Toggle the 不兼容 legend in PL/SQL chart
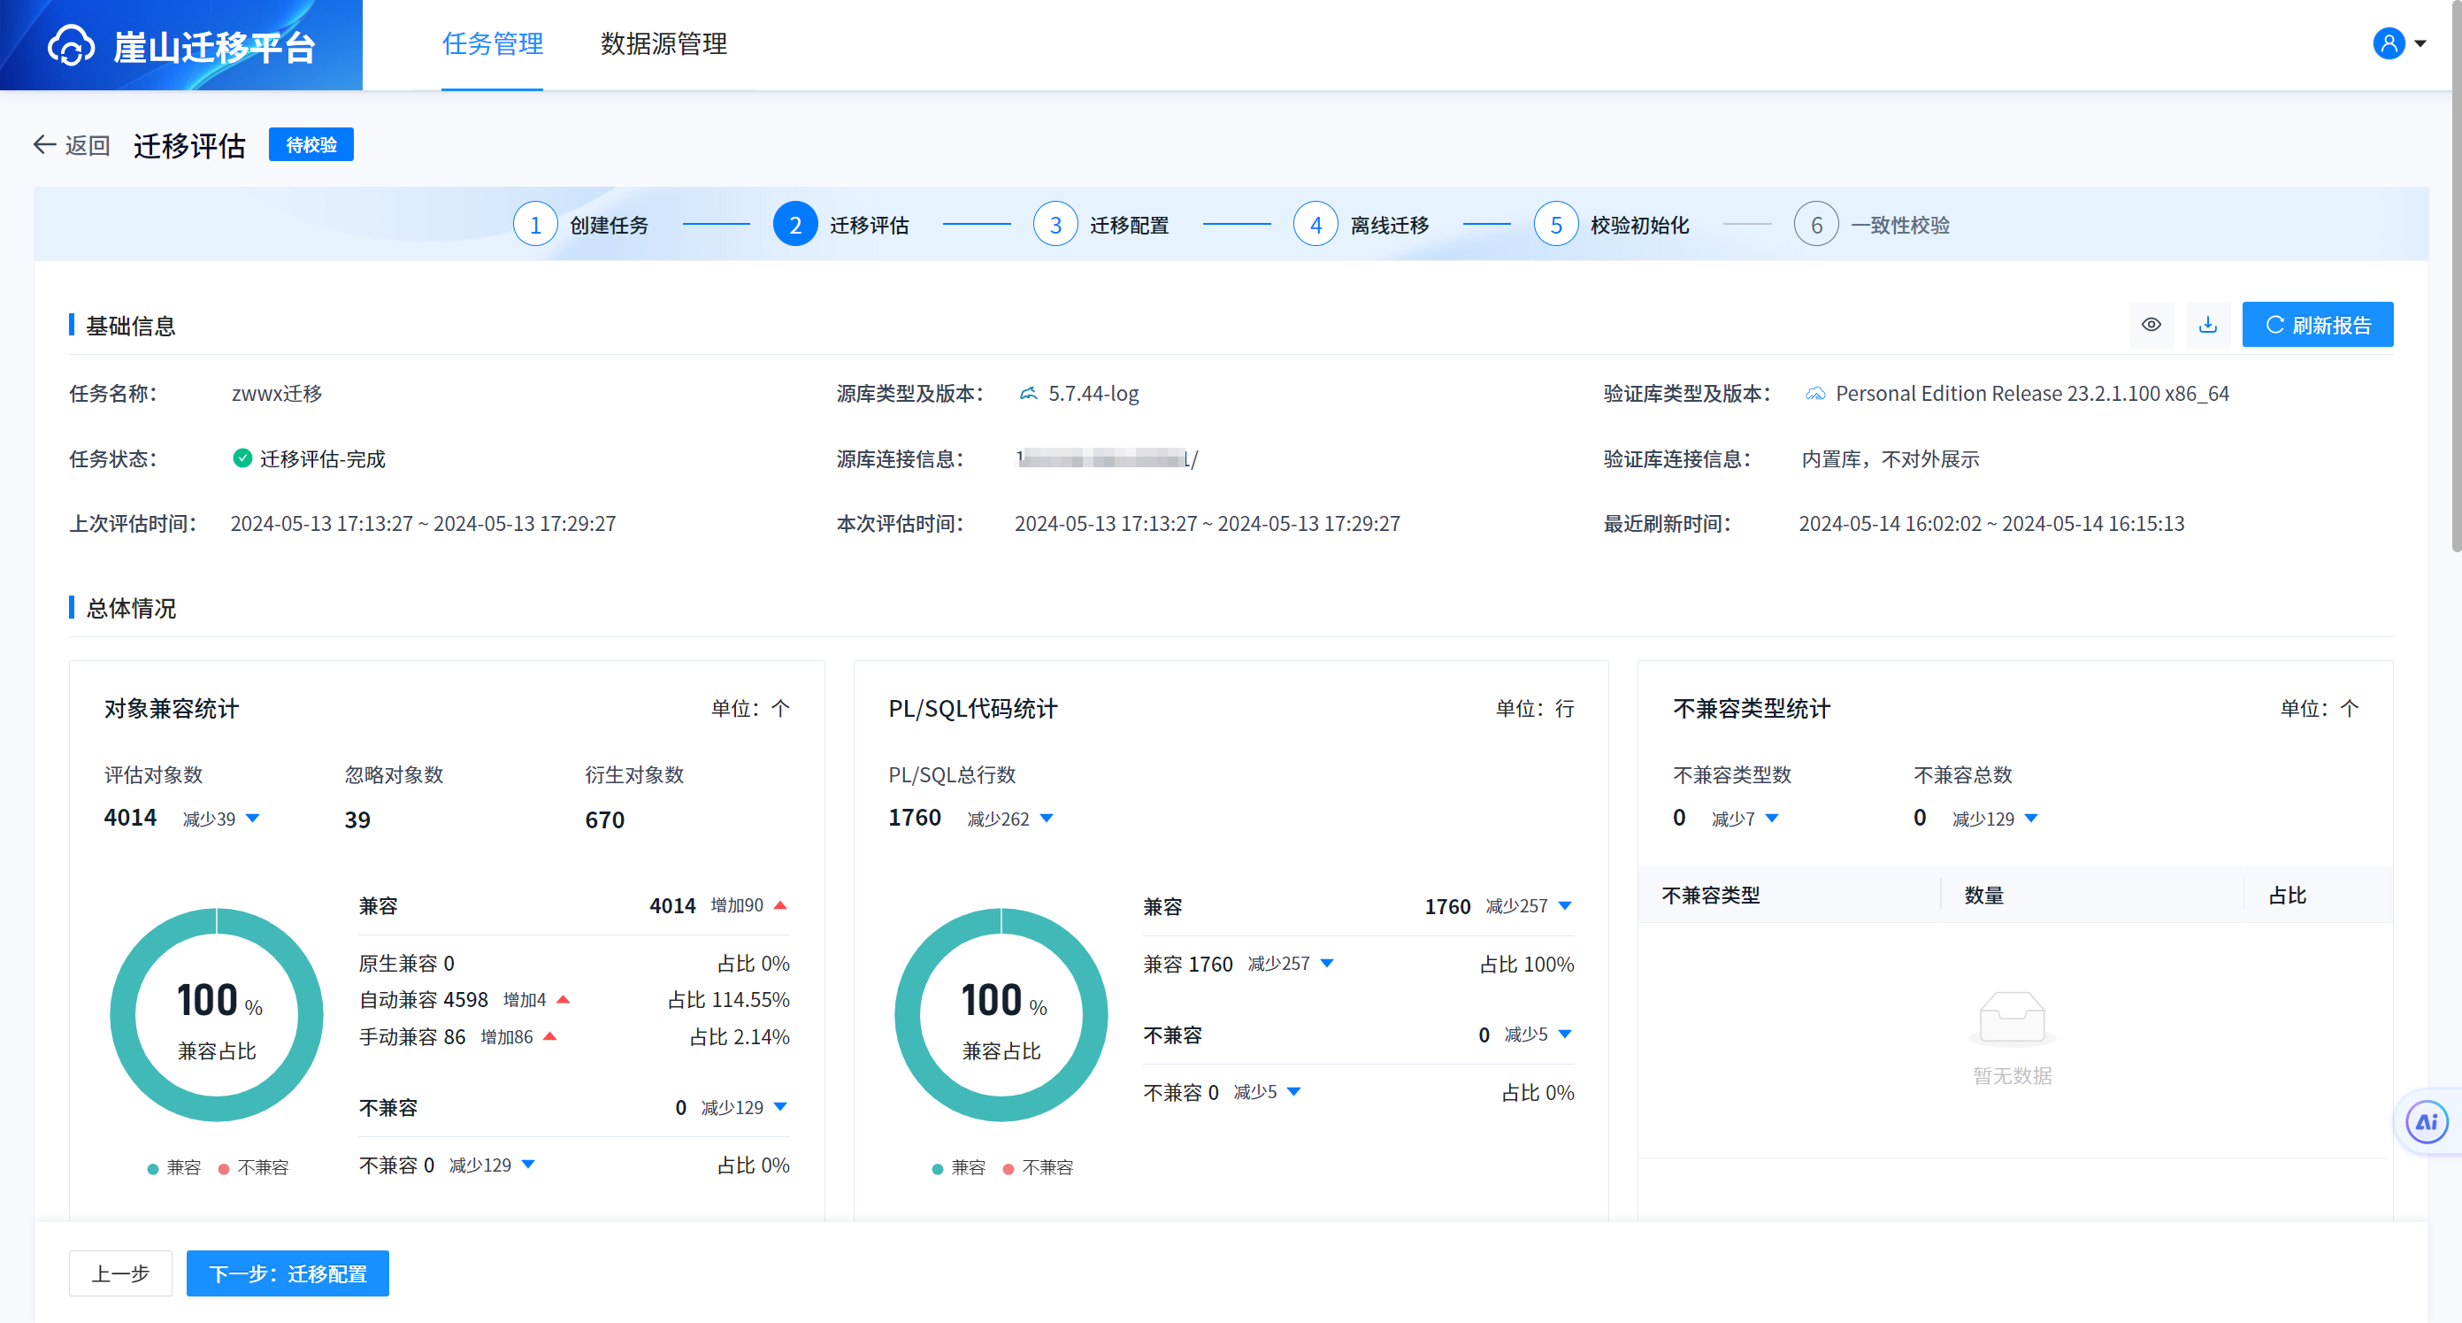 tap(1038, 1167)
